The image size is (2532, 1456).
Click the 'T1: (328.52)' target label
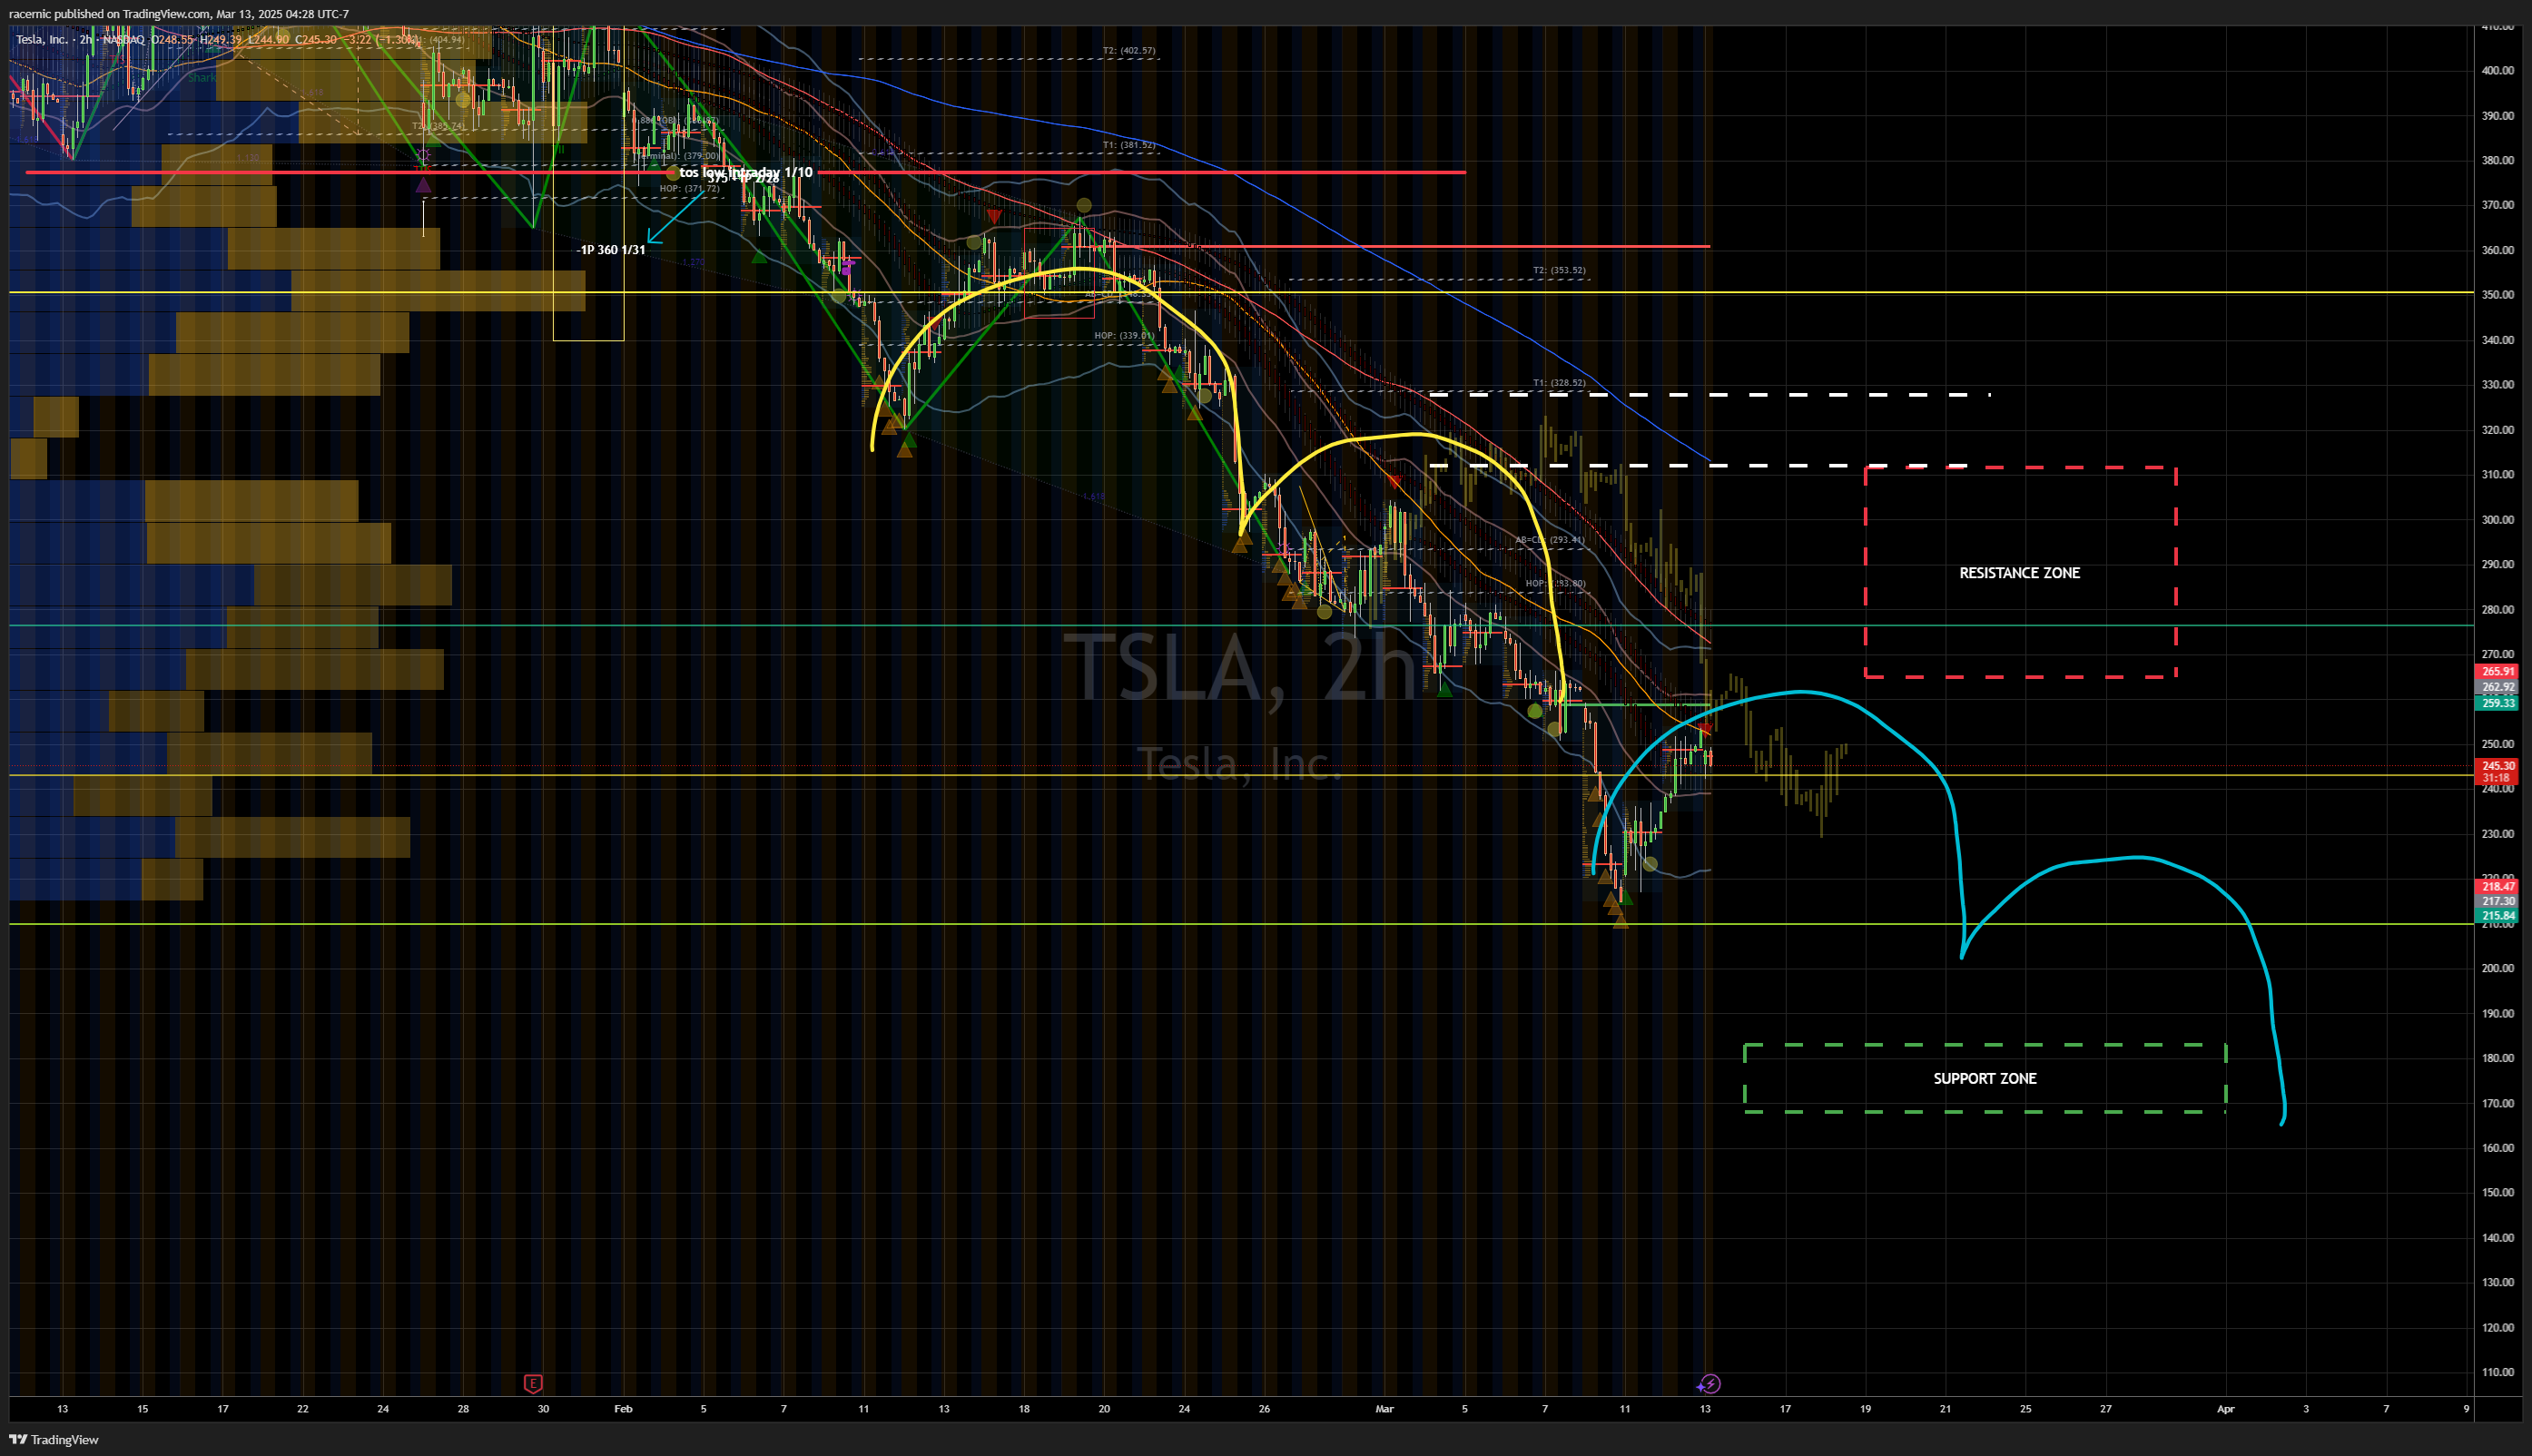coord(1559,383)
